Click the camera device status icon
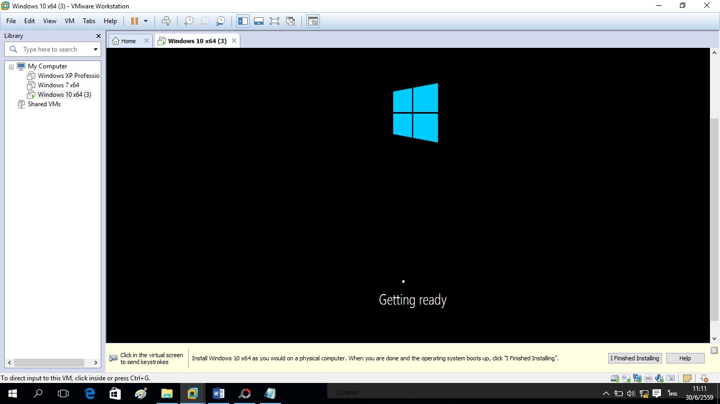The image size is (720, 404). coord(670,378)
